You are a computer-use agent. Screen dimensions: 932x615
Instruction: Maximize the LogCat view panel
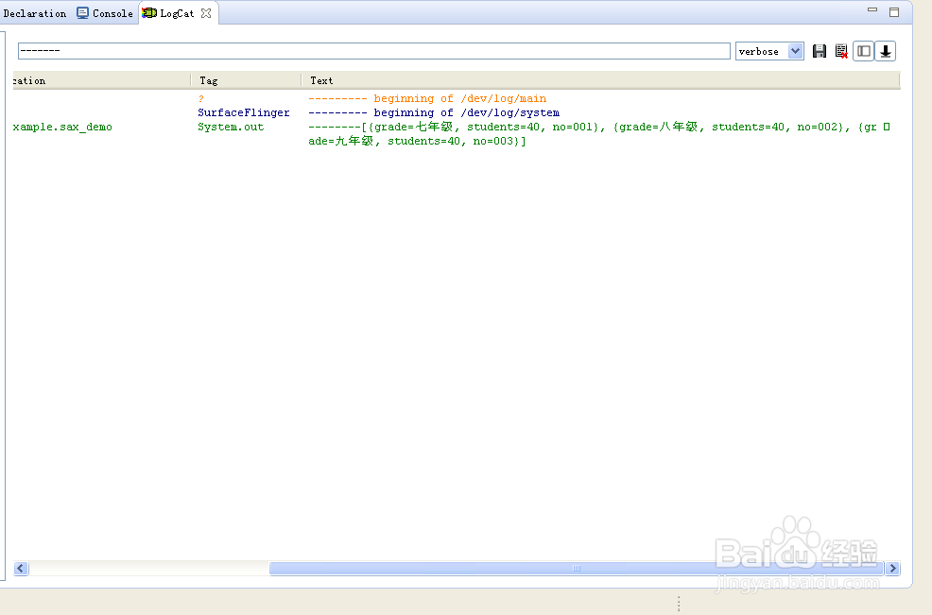click(894, 12)
